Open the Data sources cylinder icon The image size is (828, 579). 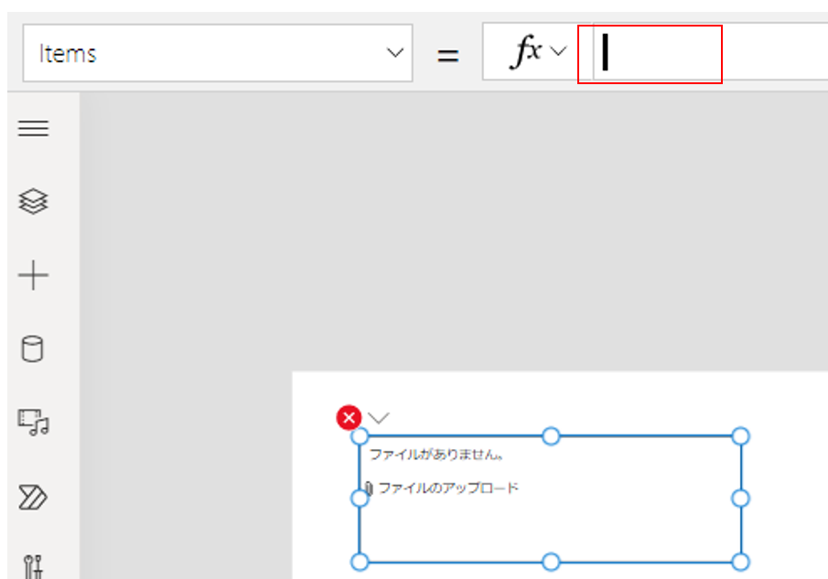[x=33, y=349]
